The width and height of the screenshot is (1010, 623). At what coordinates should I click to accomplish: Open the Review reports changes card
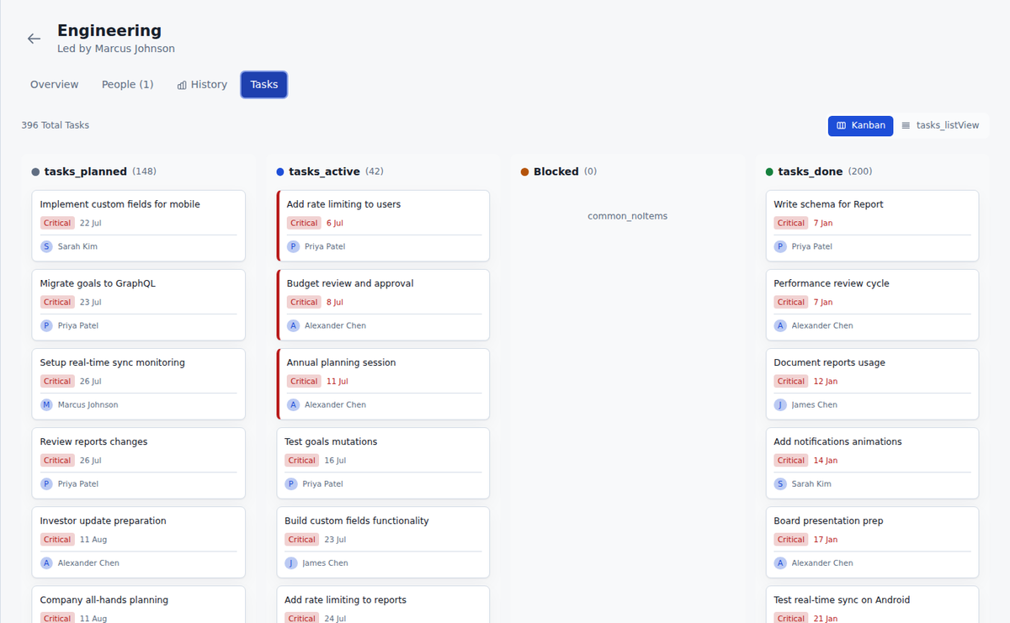[x=139, y=463]
